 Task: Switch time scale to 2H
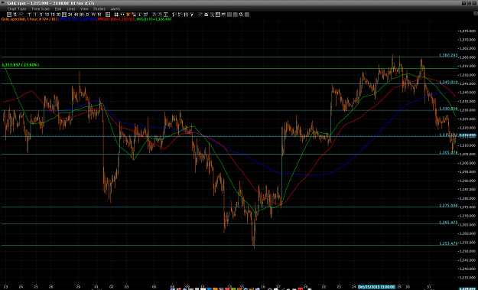click(70, 15)
